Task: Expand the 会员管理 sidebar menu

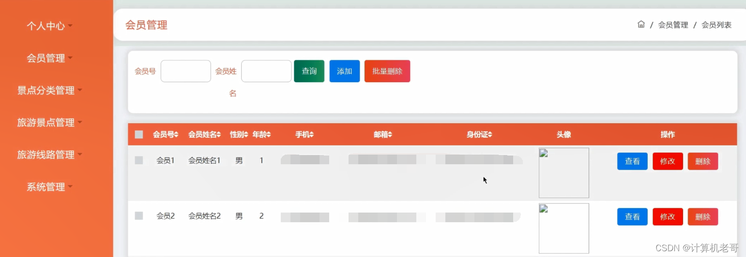Action: point(49,58)
